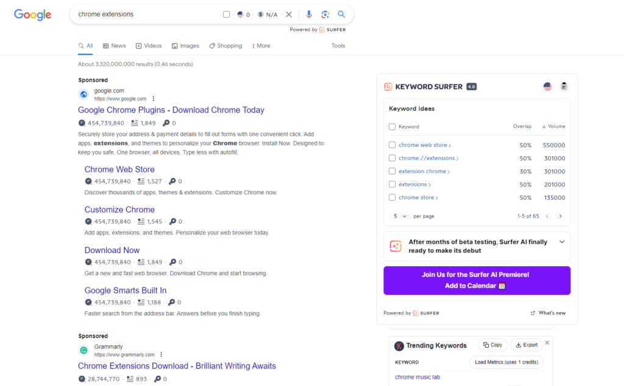Viewport: 624px width, 386px height.
Task: Click the Google logo
Action: 32,15
